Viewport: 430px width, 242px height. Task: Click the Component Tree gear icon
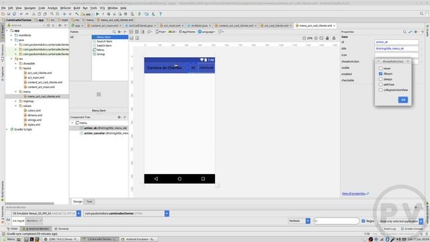pos(120,117)
